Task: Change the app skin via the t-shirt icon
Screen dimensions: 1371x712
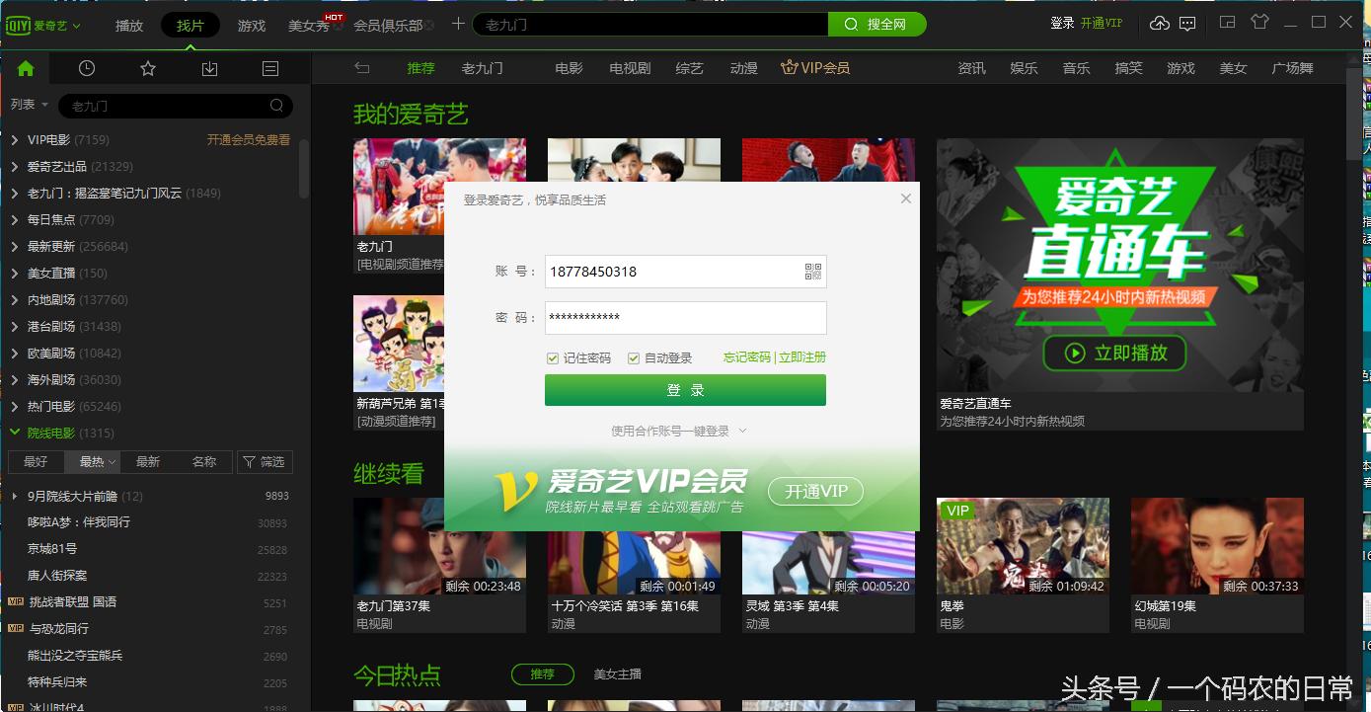Action: coord(1260,22)
